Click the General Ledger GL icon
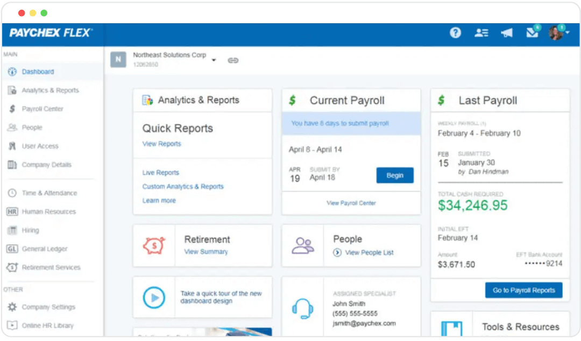This screenshot has height=341, width=581. (12, 249)
